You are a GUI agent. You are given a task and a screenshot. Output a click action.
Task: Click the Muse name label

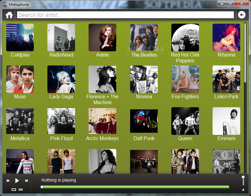click(20, 96)
